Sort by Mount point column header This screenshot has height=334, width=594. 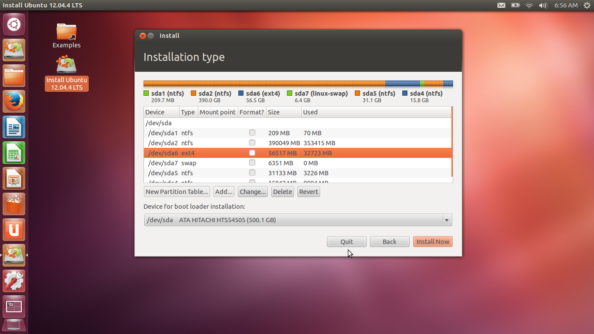(x=218, y=112)
